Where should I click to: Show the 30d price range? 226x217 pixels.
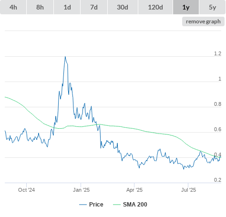(x=123, y=7)
